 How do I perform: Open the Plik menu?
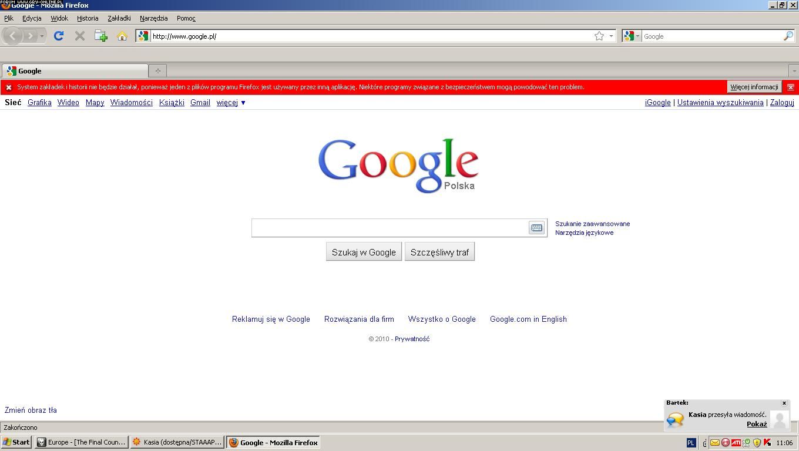[x=9, y=18]
